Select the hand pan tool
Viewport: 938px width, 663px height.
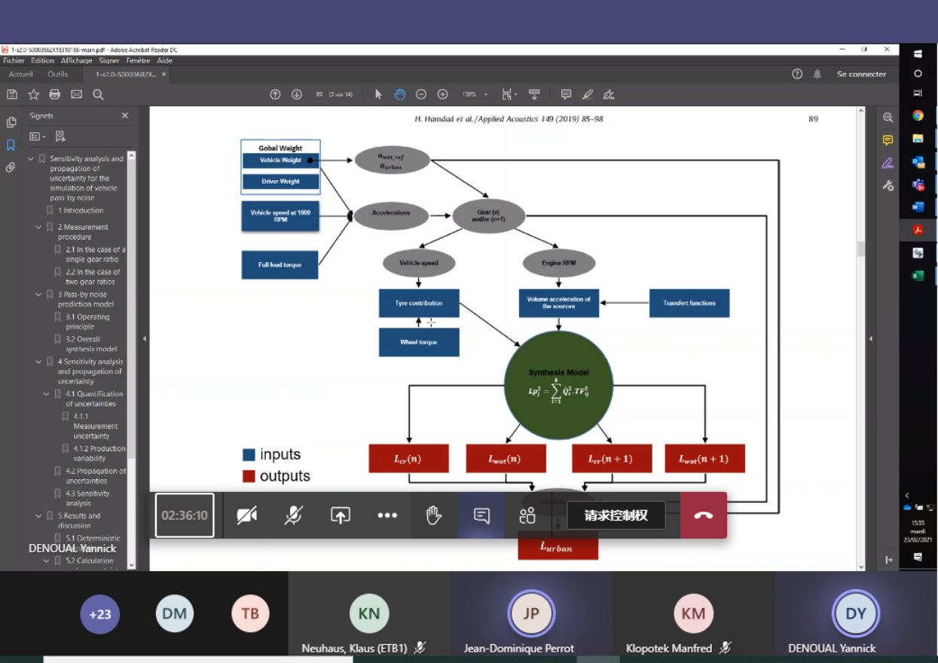[399, 94]
